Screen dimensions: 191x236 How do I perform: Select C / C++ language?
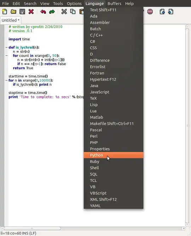114,35
